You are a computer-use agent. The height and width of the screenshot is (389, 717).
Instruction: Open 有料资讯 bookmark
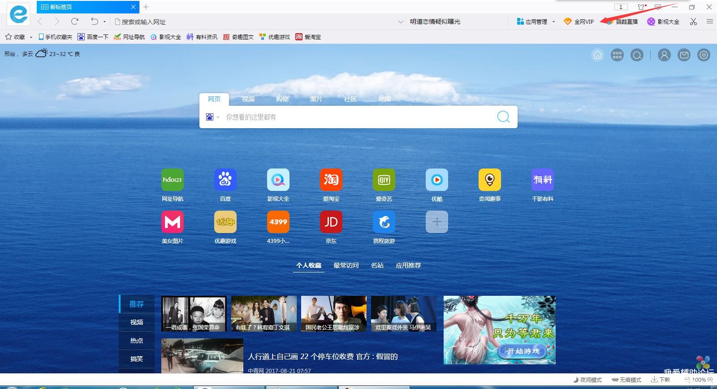[x=202, y=37]
